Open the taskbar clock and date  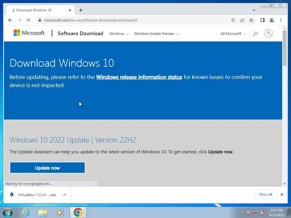pyautogui.click(x=277, y=213)
